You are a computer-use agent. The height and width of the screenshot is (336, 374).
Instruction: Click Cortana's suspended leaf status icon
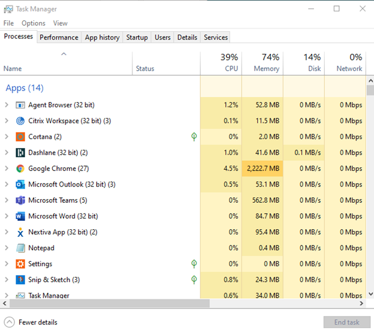pos(194,137)
